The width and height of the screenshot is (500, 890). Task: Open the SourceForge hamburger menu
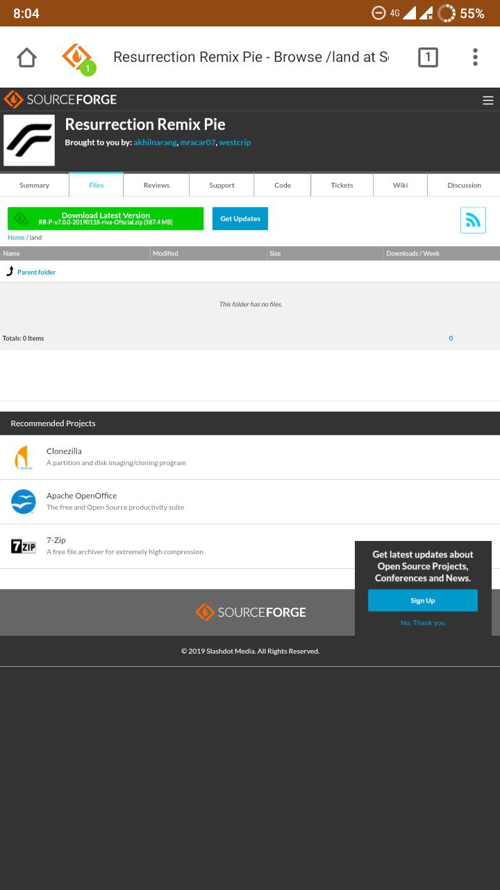click(x=488, y=100)
